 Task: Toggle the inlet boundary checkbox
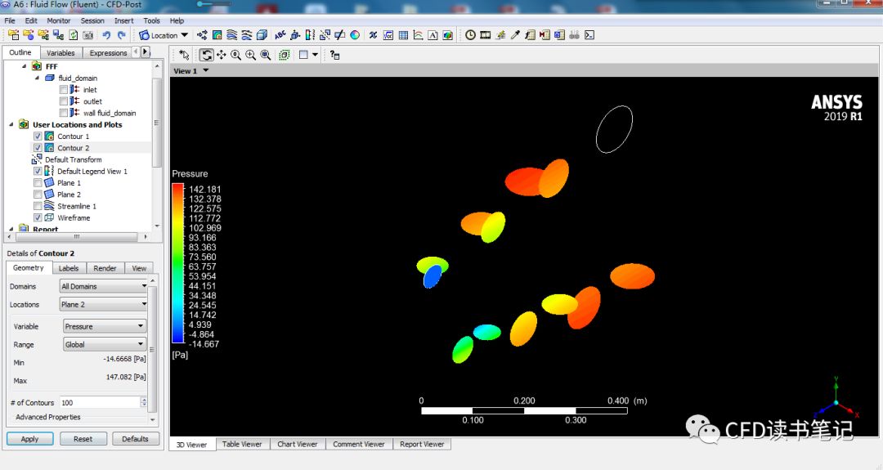point(64,89)
